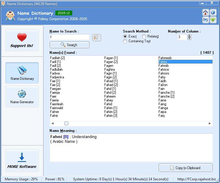Decrease the number of columns

[x=190, y=38]
